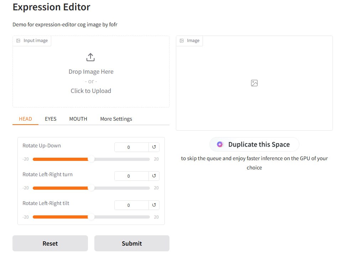Screen dimensions: 350x257
Task: Click the Input image label icon
Action: point(19,41)
